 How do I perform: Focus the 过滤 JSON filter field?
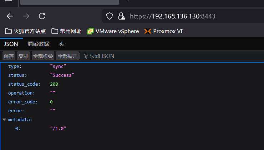[172, 56]
